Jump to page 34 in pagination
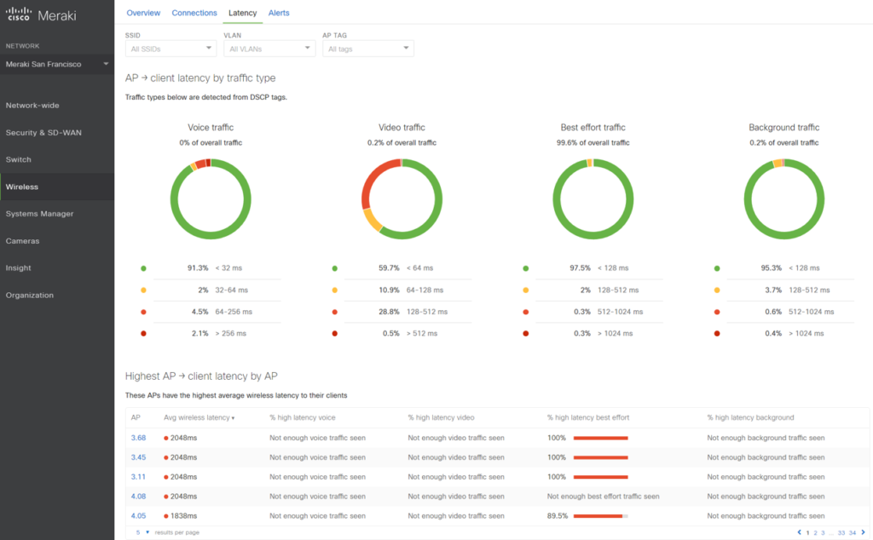This screenshot has width=873, height=540. click(x=852, y=532)
